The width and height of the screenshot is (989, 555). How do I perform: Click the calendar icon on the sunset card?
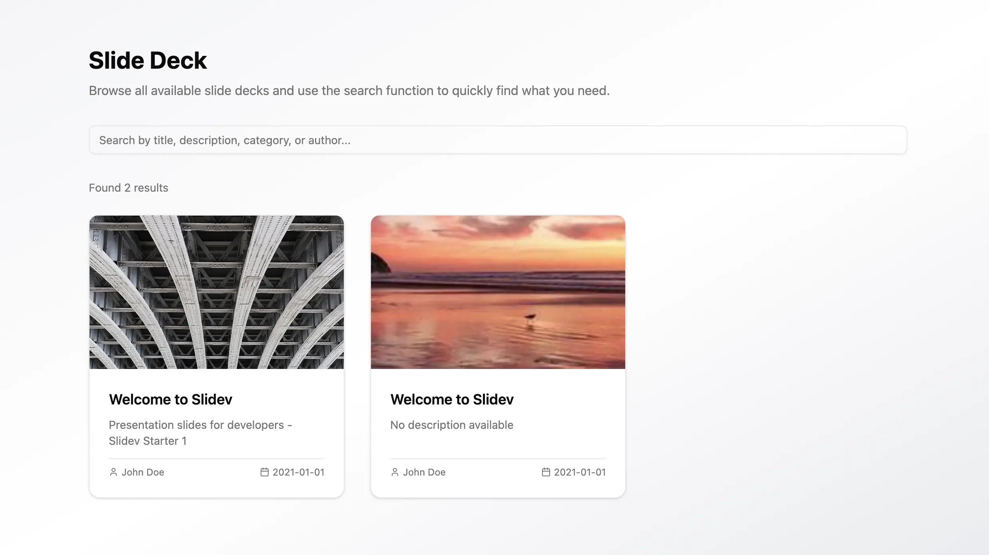coord(546,472)
